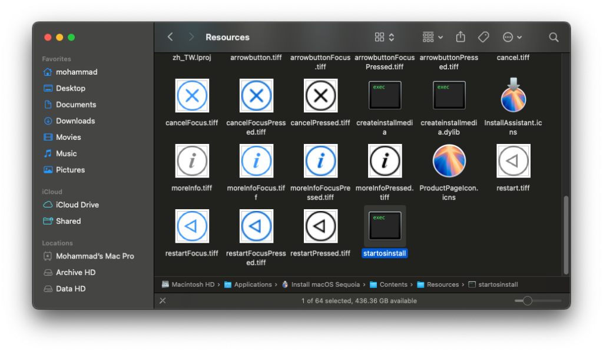Screen dimensions: 603x352
Task: Click the Search magnifier icon
Action: pyautogui.click(x=554, y=37)
